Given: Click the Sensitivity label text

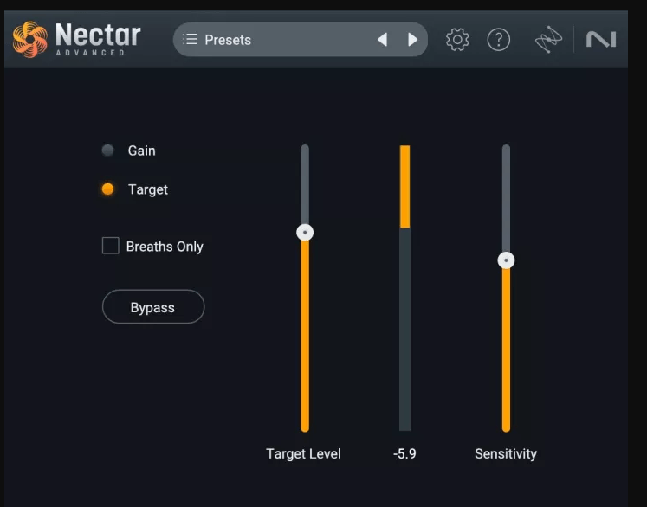Looking at the screenshot, I should pos(506,454).
